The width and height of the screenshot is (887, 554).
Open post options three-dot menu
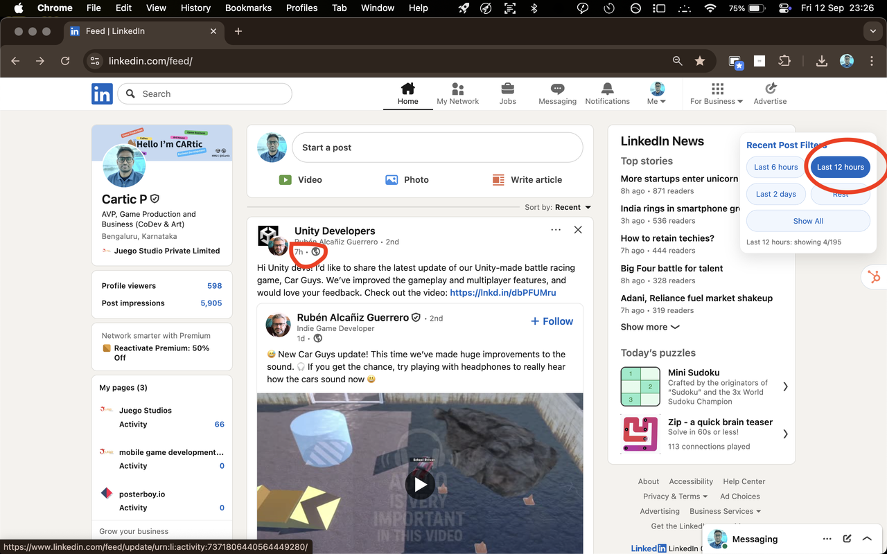click(x=556, y=230)
